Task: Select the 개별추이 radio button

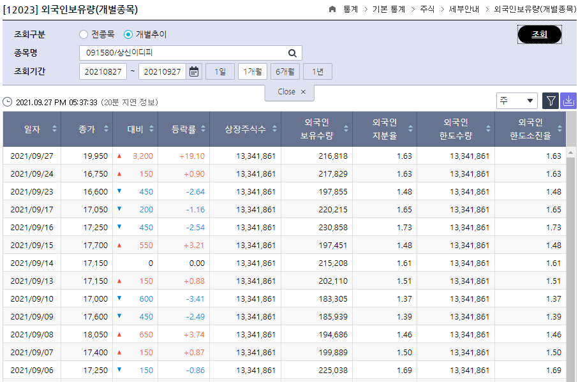Action: coord(128,34)
